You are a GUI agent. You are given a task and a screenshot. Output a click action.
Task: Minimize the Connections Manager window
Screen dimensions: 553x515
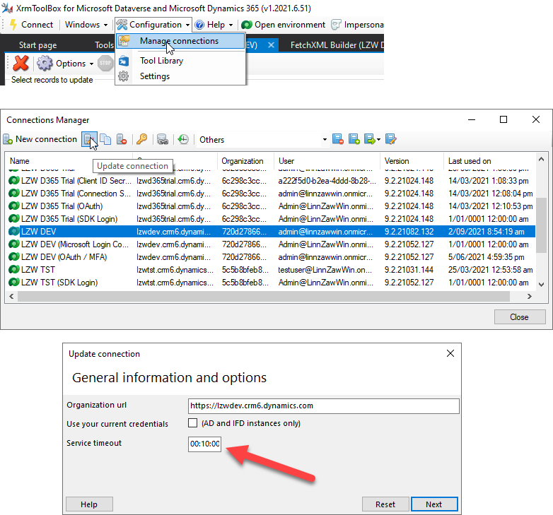[x=472, y=120]
